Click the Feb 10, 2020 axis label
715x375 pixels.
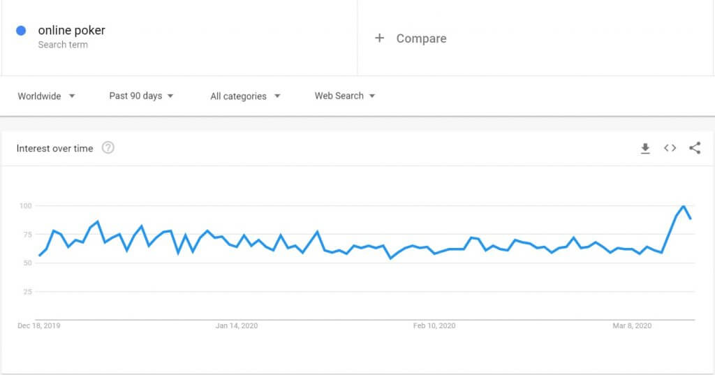[x=434, y=325]
